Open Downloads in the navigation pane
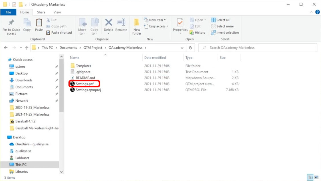Viewport: 321px width, 181px height. 24,80
